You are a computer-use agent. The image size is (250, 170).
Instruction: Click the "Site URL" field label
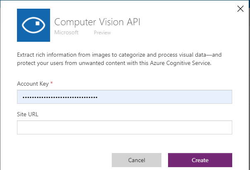[x=26, y=114]
